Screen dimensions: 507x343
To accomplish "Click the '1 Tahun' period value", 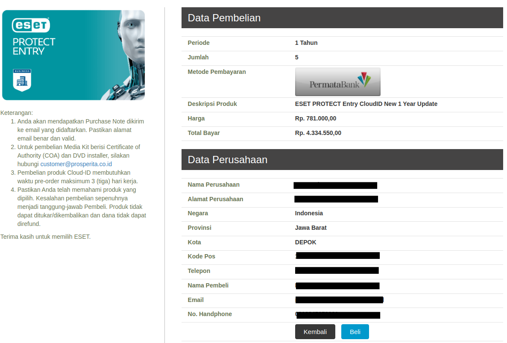I will [306, 43].
